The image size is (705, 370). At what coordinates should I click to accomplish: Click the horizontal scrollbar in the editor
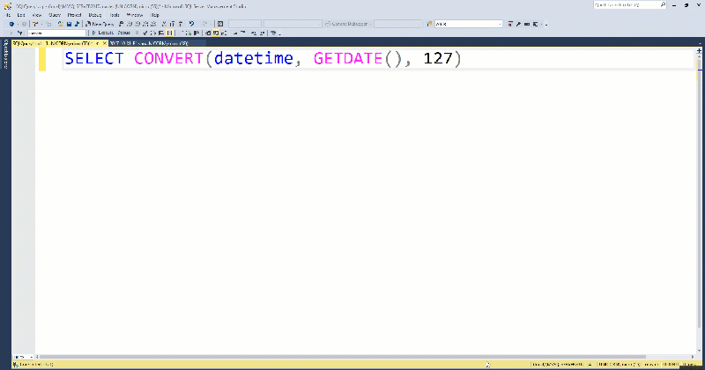342,357
